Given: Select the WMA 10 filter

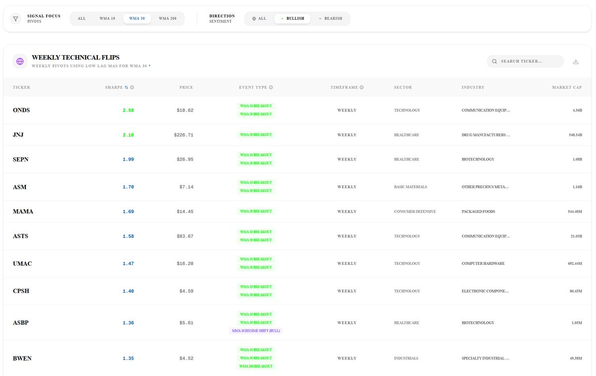Looking at the screenshot, I should [107, 19].
